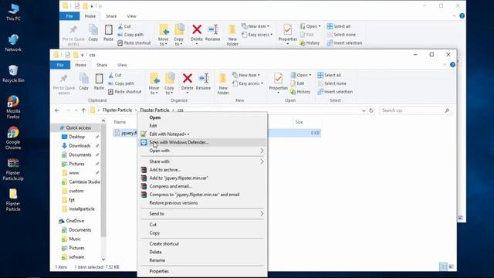
Task: Choose Create shortcut from context menu
Action: pos(202,244)
